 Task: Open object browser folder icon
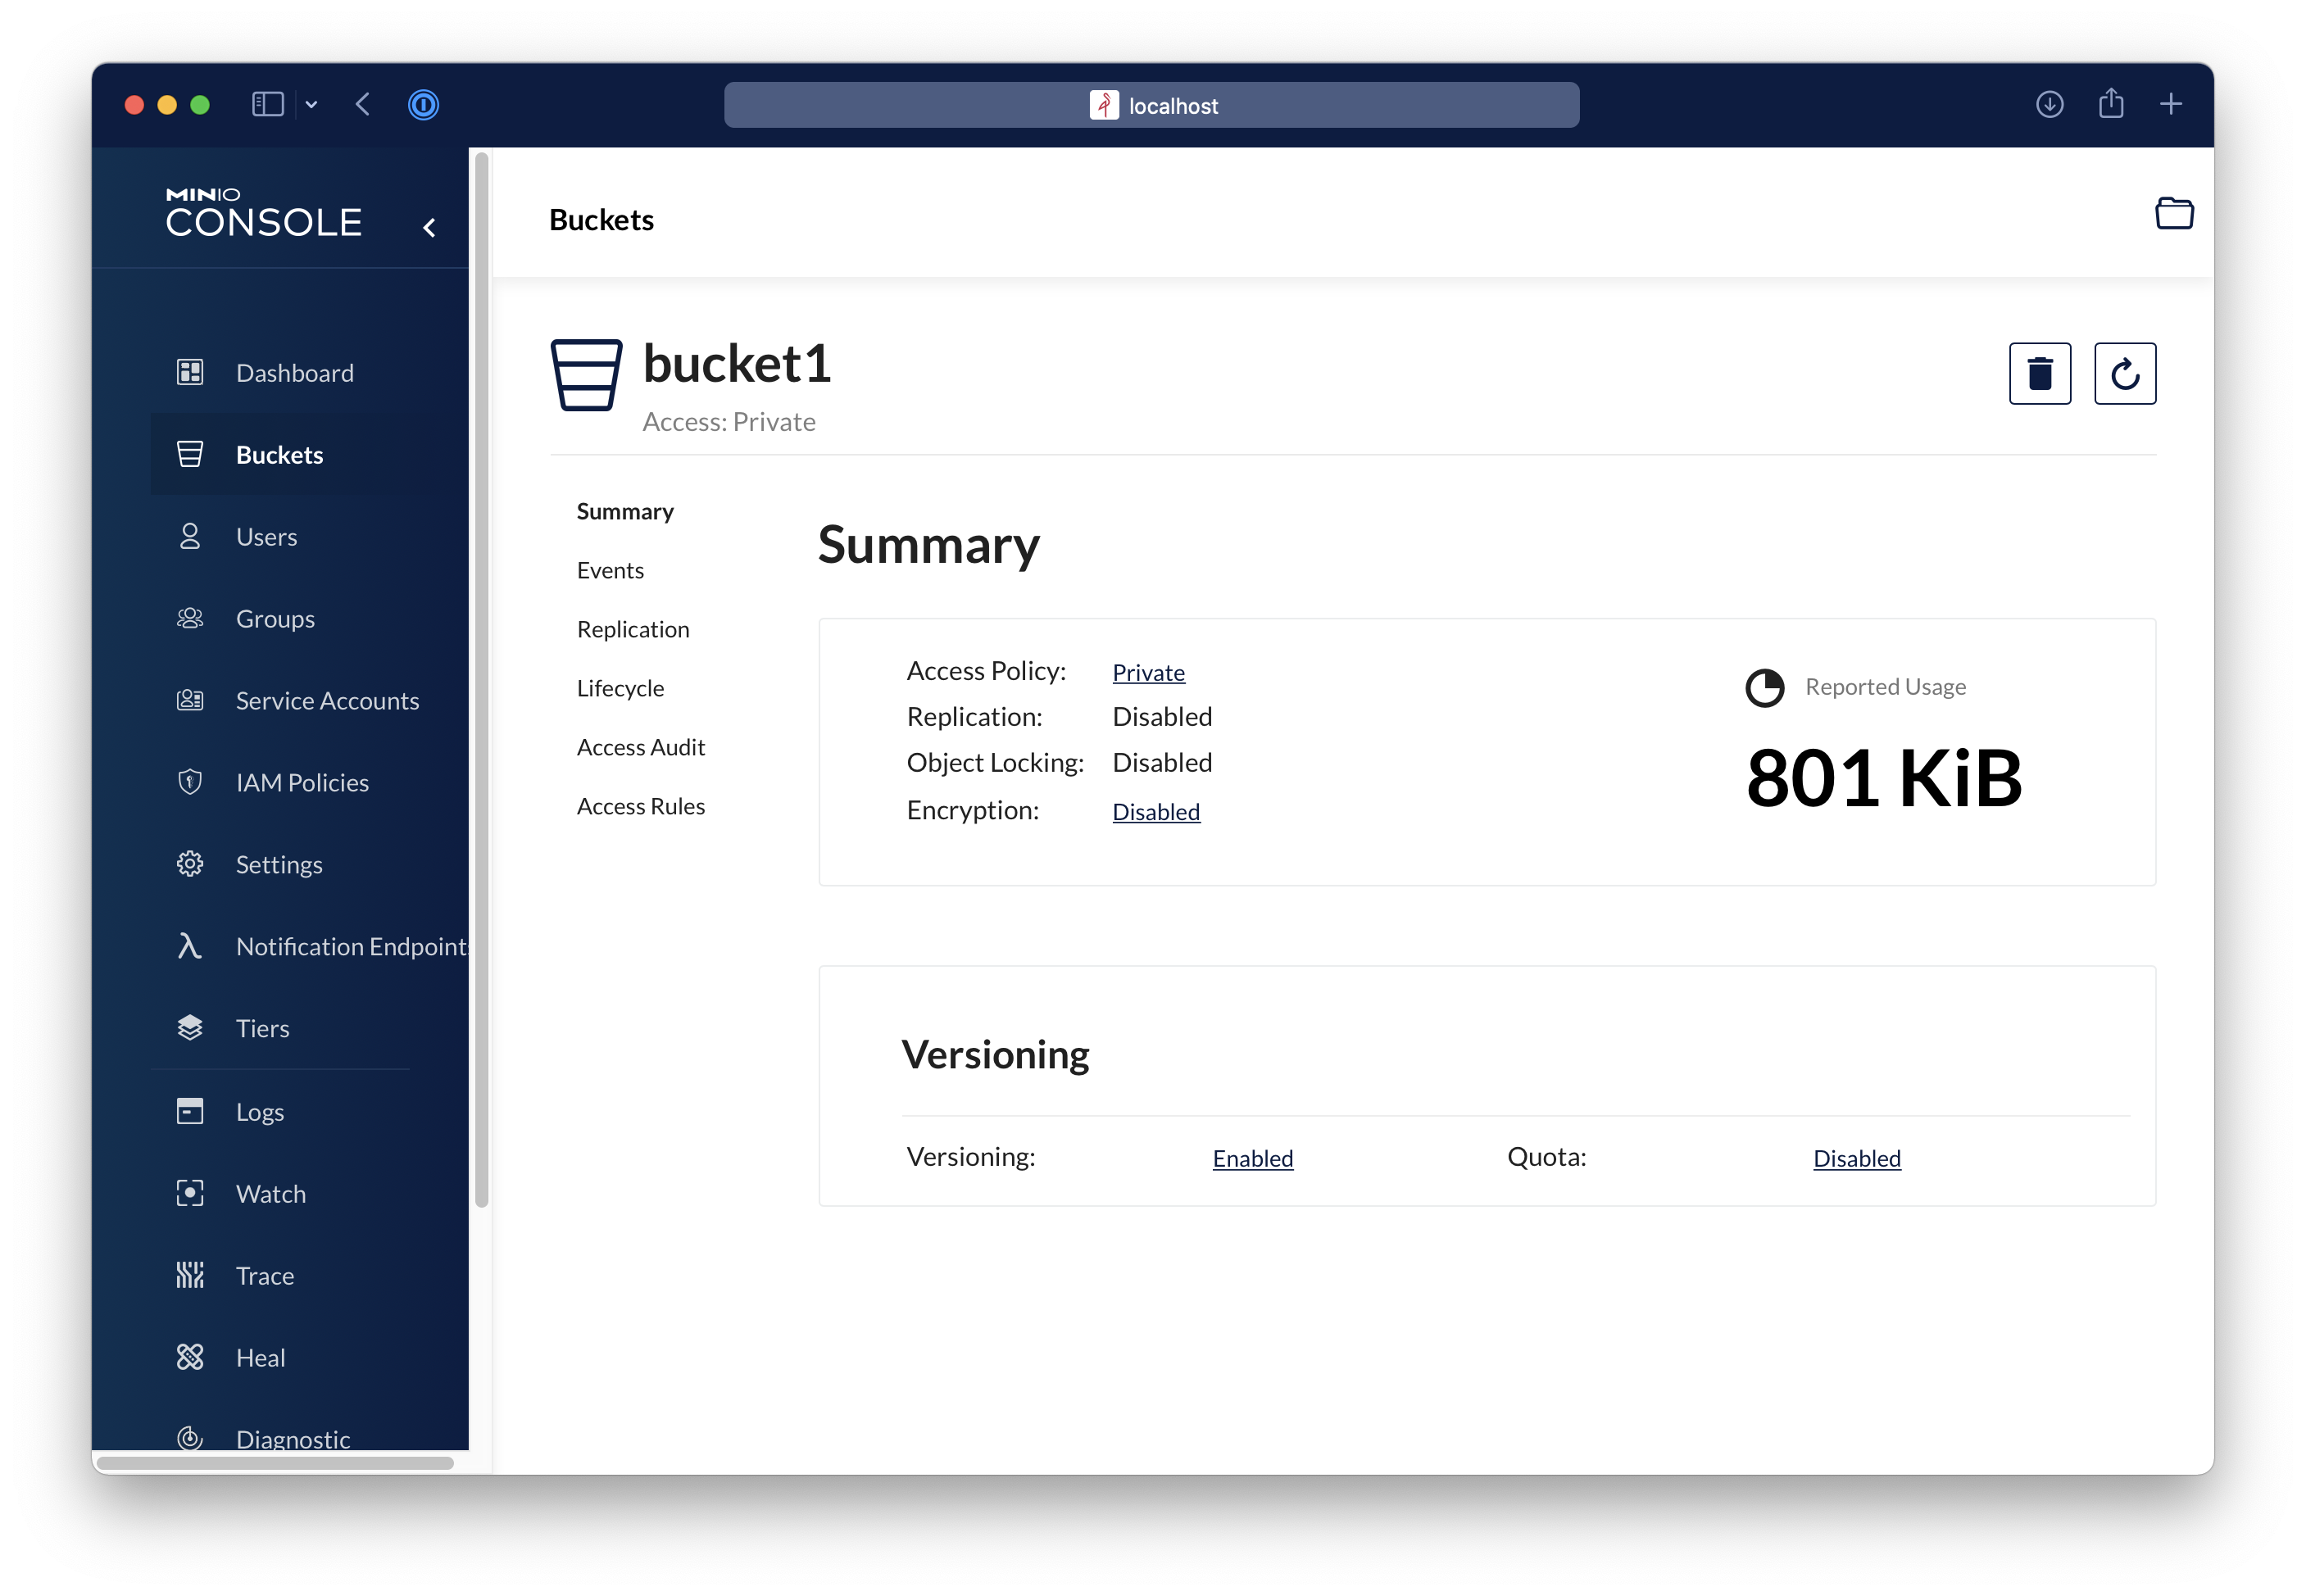coord(2173,214)
